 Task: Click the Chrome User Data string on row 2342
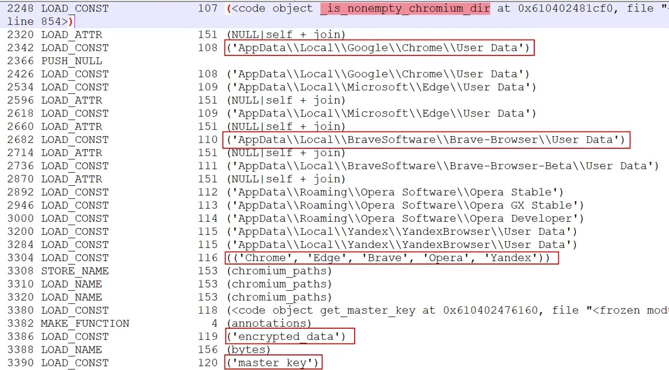tap(379, 47)
